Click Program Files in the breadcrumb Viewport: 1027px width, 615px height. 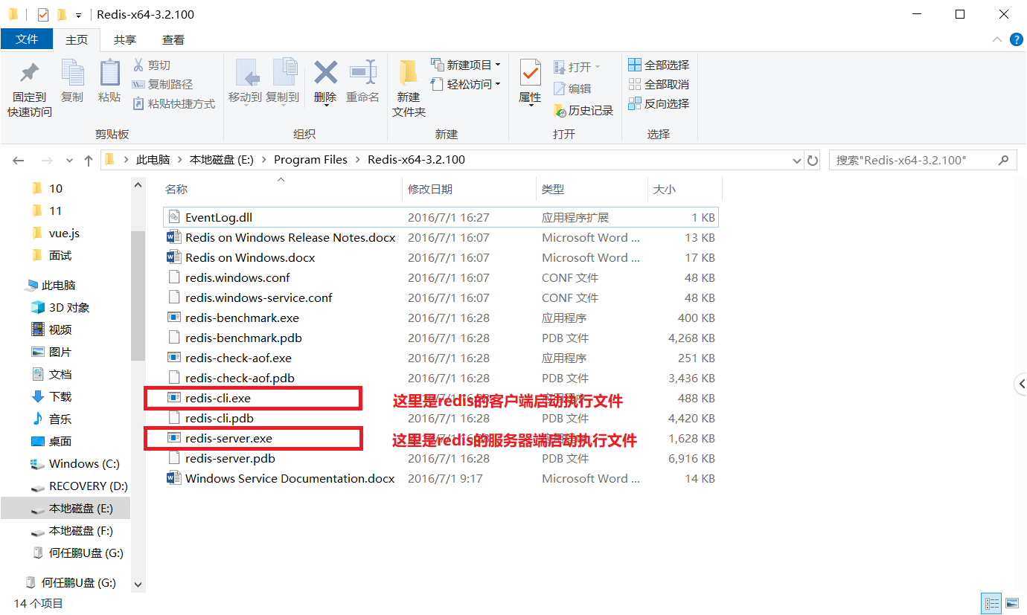coord(310,160)
